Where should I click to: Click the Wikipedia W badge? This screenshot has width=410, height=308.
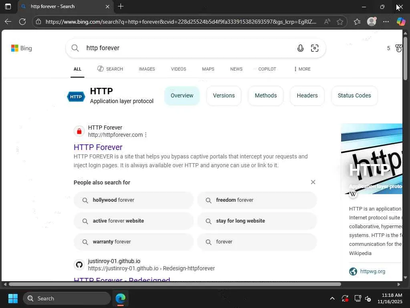coord(353,194)
